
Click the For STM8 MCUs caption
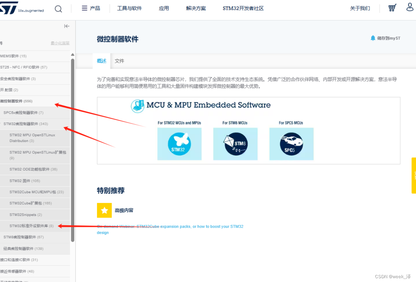(235, 123)
